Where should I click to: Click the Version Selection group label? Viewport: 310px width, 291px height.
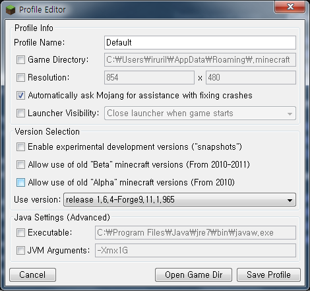[x=47, y=132]
